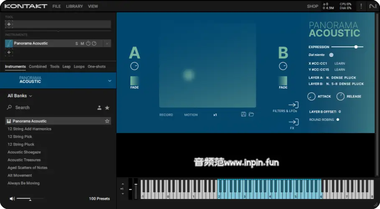This screenshot has height=209, width=380.
Task: Adjust the instrument volume knob icon
Action: (x=88, y=43)
